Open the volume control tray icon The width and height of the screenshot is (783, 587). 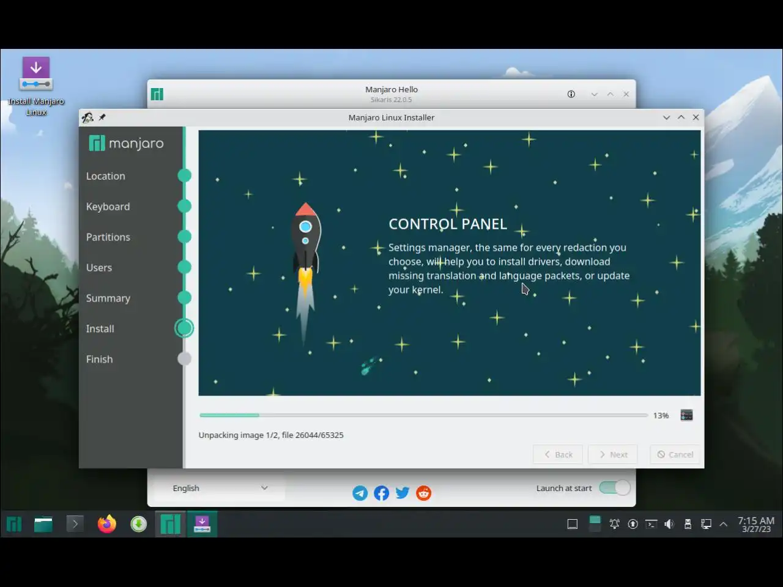coord(669,524)
